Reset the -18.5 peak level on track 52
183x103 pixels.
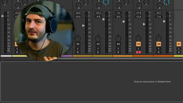tap(78, 13)
